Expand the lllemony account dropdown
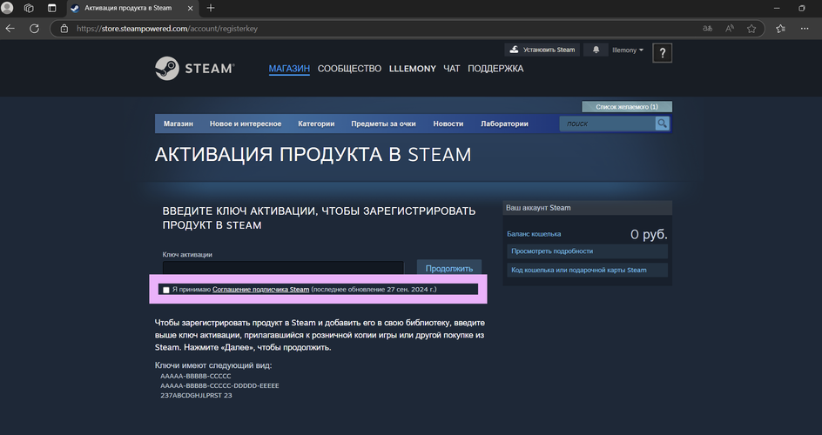Image resolution: width=822 pixels, height=435 pixels. coord(628,50)
